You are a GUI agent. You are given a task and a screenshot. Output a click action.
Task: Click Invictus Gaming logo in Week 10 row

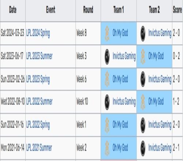tap(107, 102)
